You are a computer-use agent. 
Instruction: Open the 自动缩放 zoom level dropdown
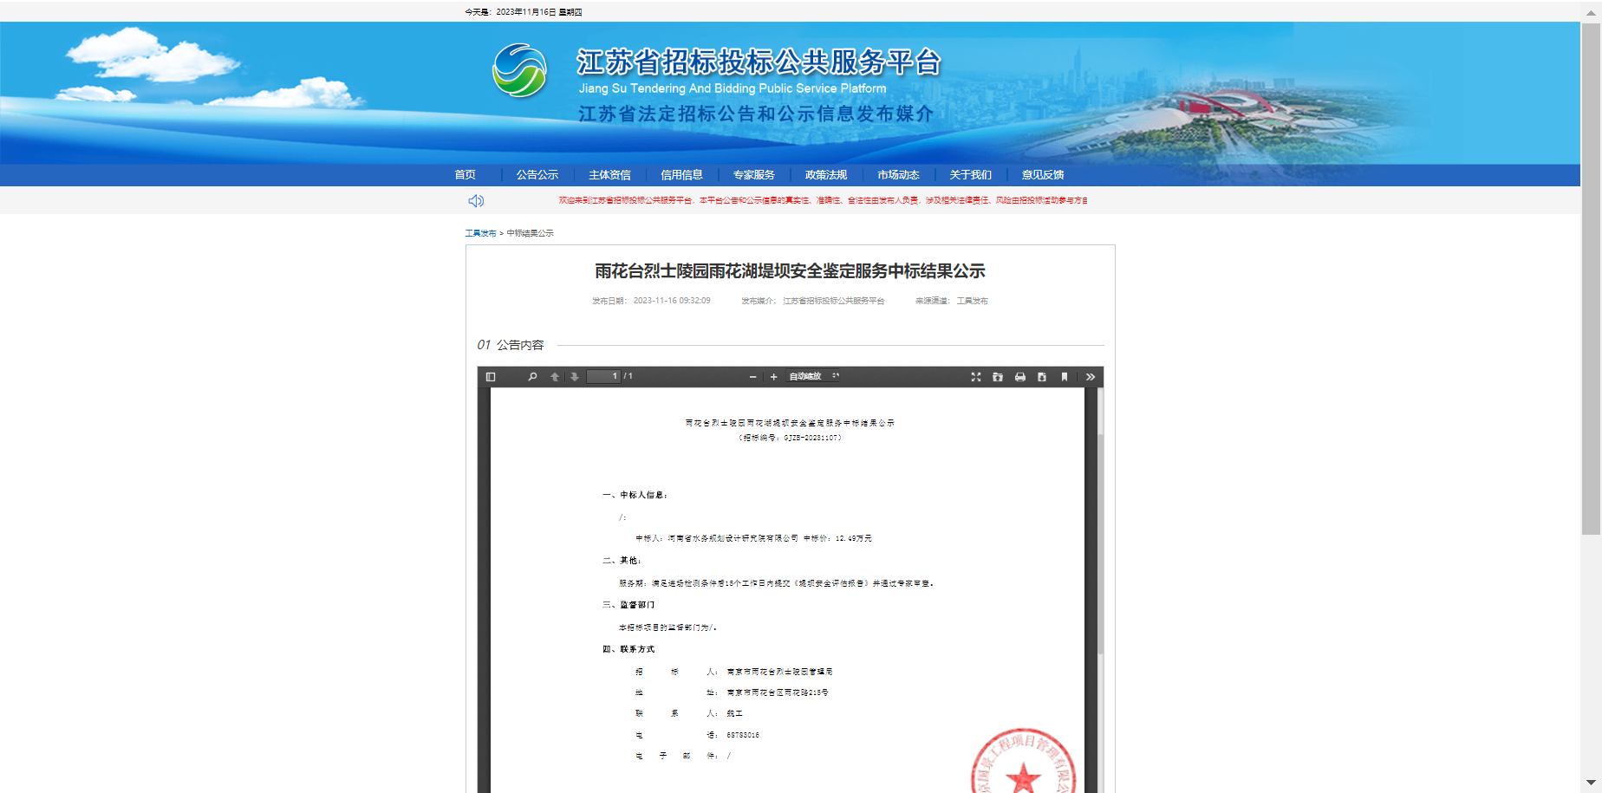[x=813, y=377]
